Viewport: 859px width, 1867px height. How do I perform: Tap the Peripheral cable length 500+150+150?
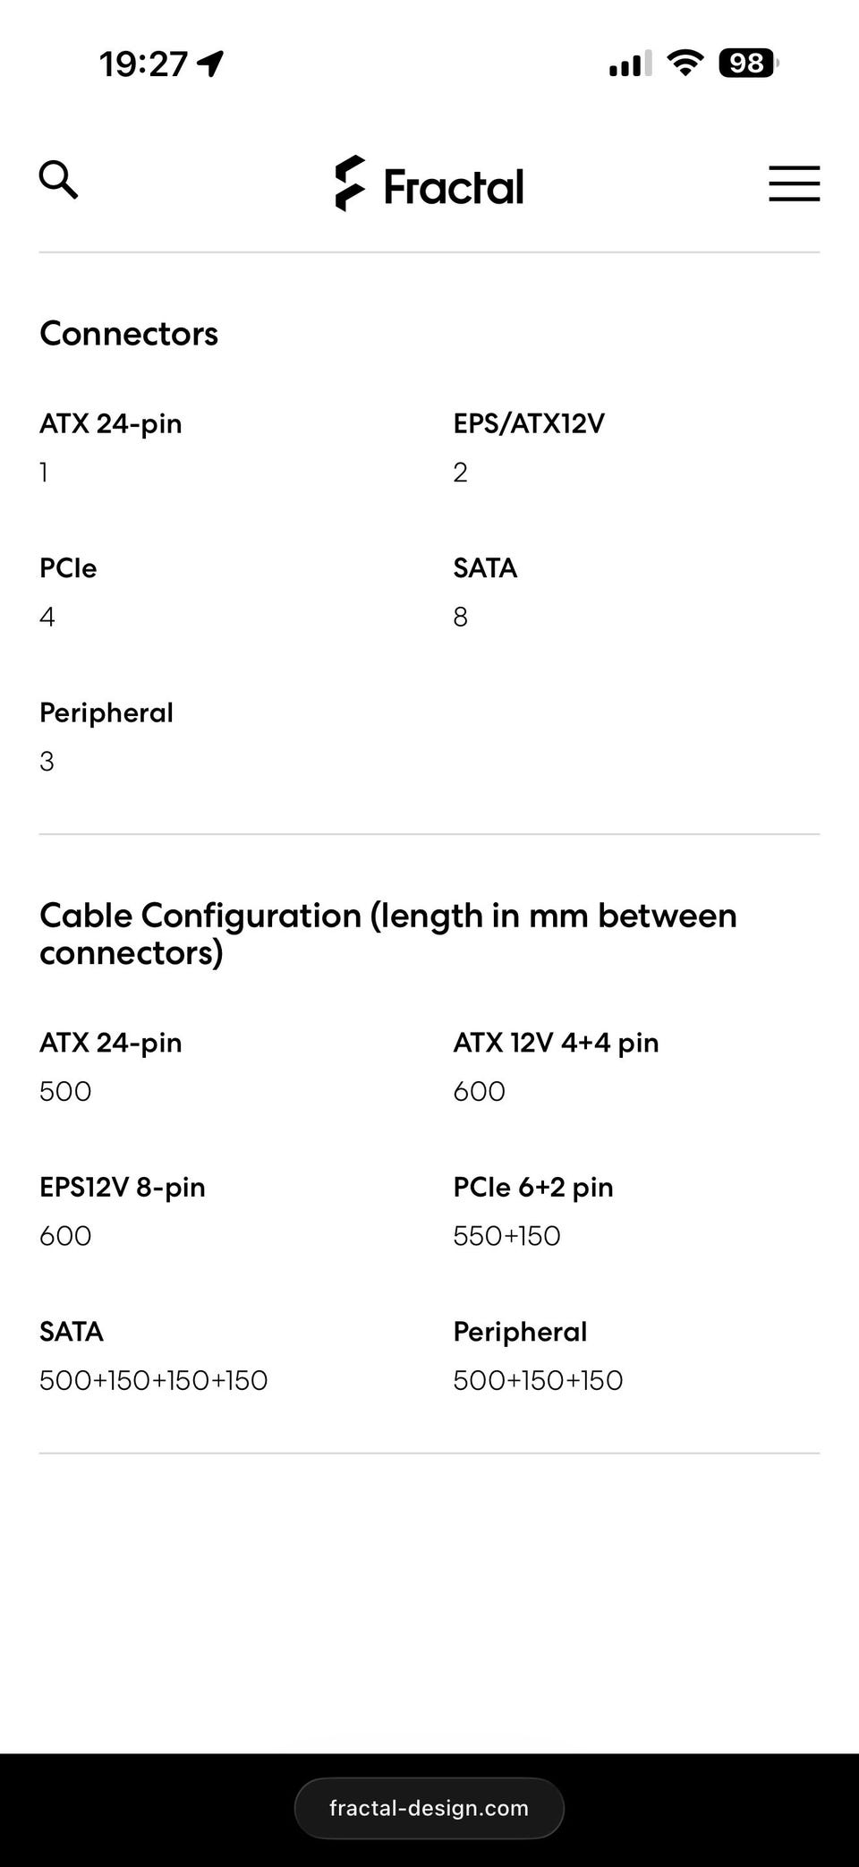538,1380
